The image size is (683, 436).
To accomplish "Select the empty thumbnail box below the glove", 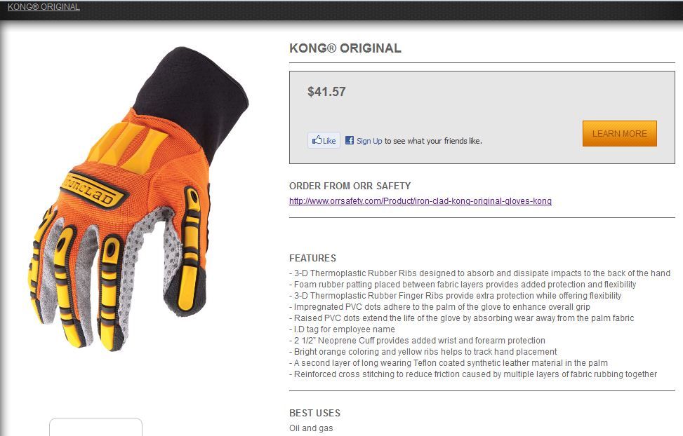I will 96,427.
